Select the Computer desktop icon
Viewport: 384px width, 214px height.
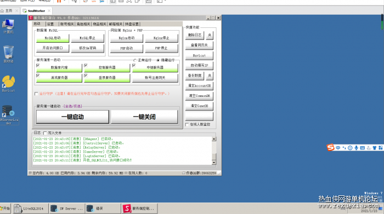tap(8, 26)
